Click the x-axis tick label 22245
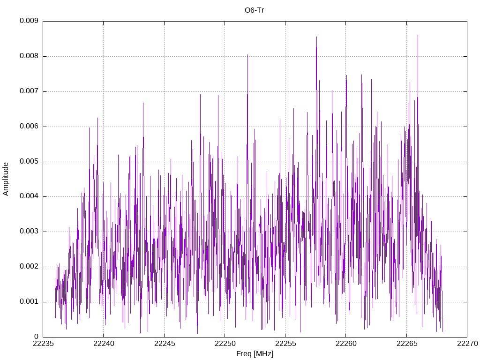This screenshot has height=360, width=480. coord(165,344)
